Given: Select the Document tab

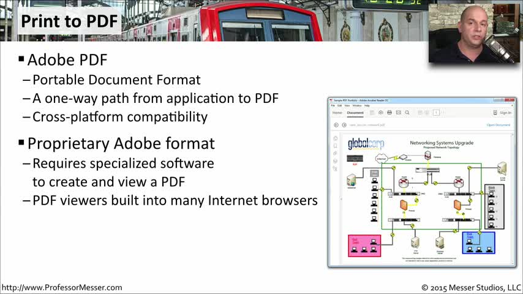Looking at the screenshot, I should (x=355, y=113).
